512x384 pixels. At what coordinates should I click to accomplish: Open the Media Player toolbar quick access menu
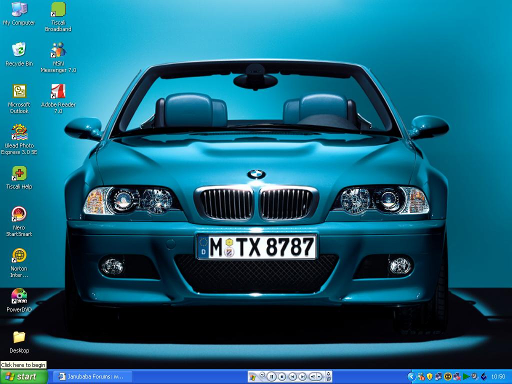point(262,375)
